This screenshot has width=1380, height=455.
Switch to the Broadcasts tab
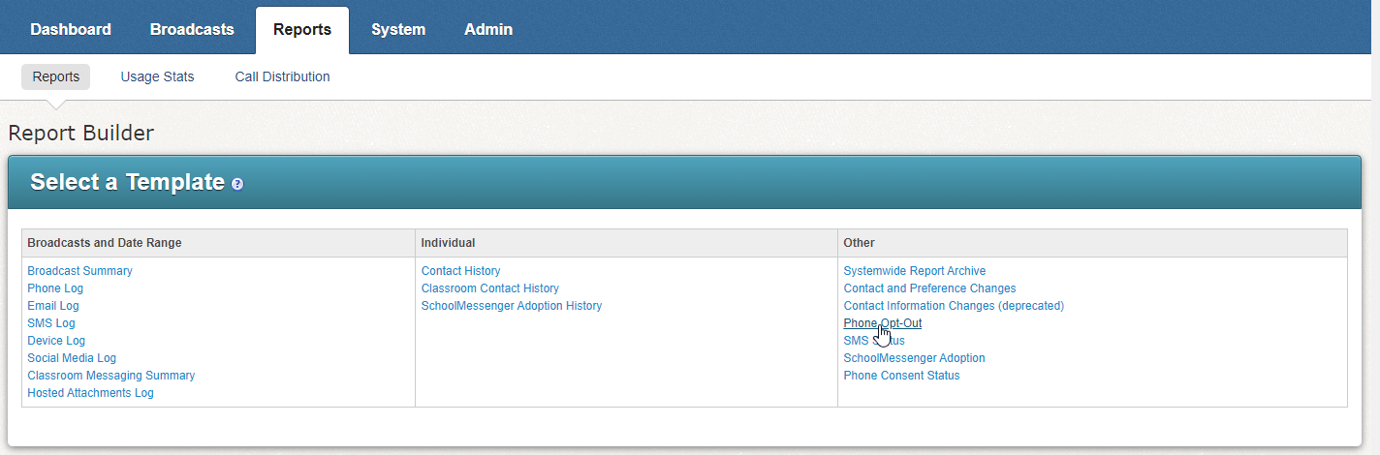(192, 29)
